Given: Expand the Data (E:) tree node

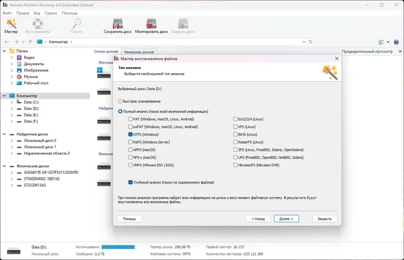Looking at the screenshot, I should click(12, 115).
